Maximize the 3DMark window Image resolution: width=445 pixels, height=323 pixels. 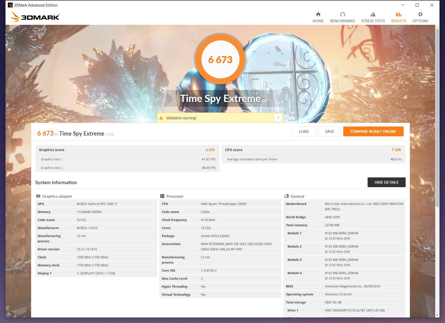417,5
